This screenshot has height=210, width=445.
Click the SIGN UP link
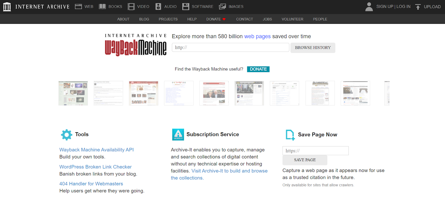pyautogui.click(x=385, y=6)
